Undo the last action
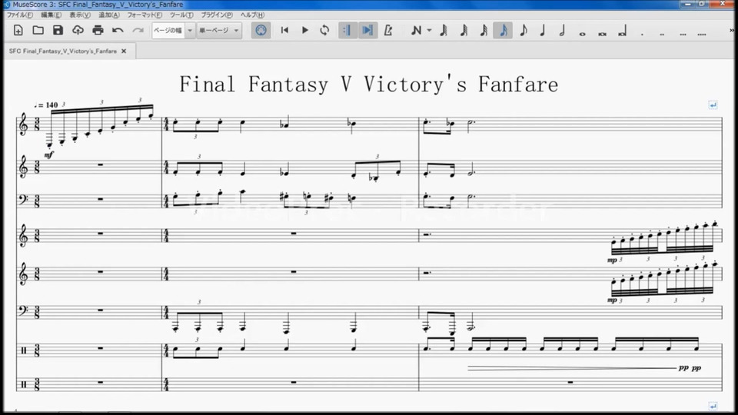Viewport: 738px width, 415px height. click(x=118, y=31)
